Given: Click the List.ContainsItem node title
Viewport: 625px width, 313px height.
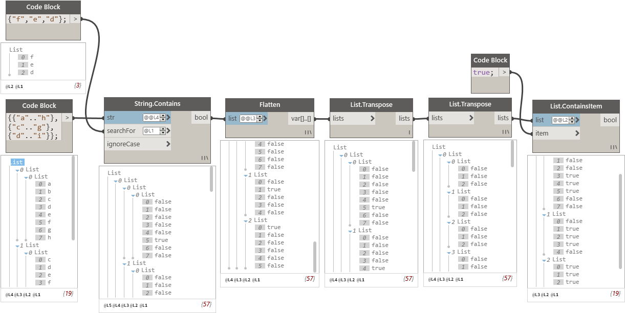Looking at the screenshot, I should click(x=576, y=106).
